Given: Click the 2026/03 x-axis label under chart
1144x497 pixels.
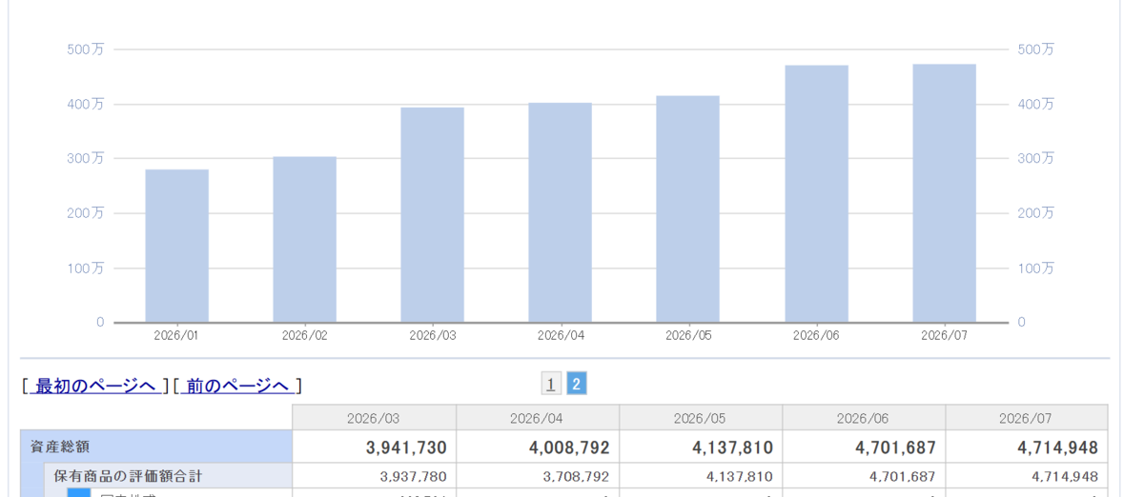Looking at the screenshot, I should [x=433, y=335].
